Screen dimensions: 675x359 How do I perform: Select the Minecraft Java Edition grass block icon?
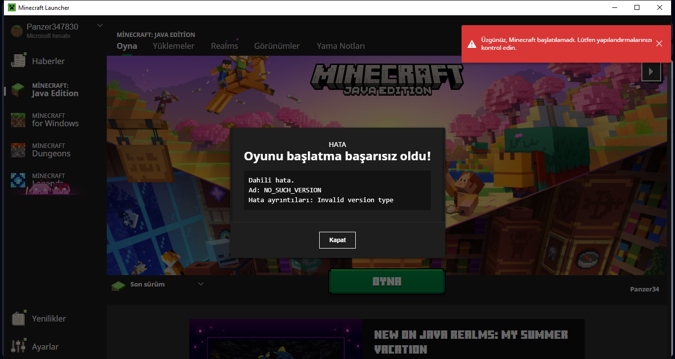coord(18,90)
